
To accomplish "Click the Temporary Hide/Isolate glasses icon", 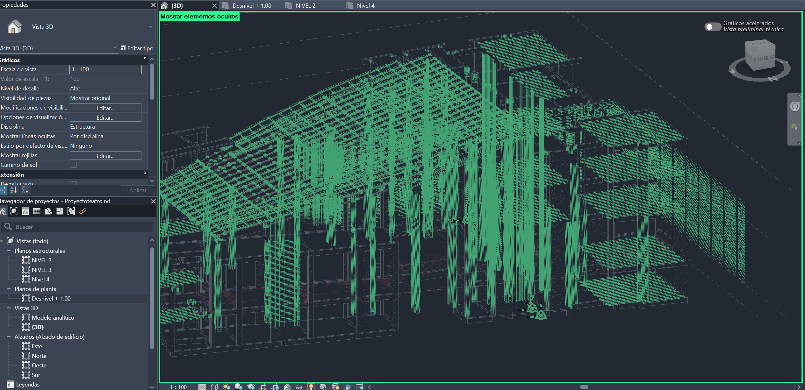I will 299,387.
